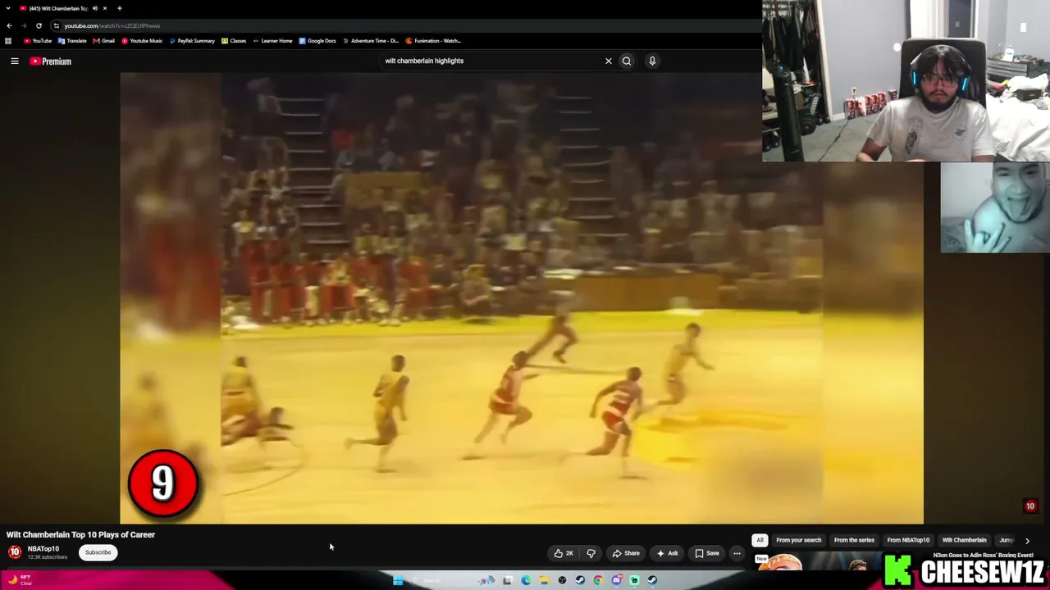Open a new browser tab with plus
Image resolution: width=1050 pixels, height=590 pixels.
tap(119, 8)
